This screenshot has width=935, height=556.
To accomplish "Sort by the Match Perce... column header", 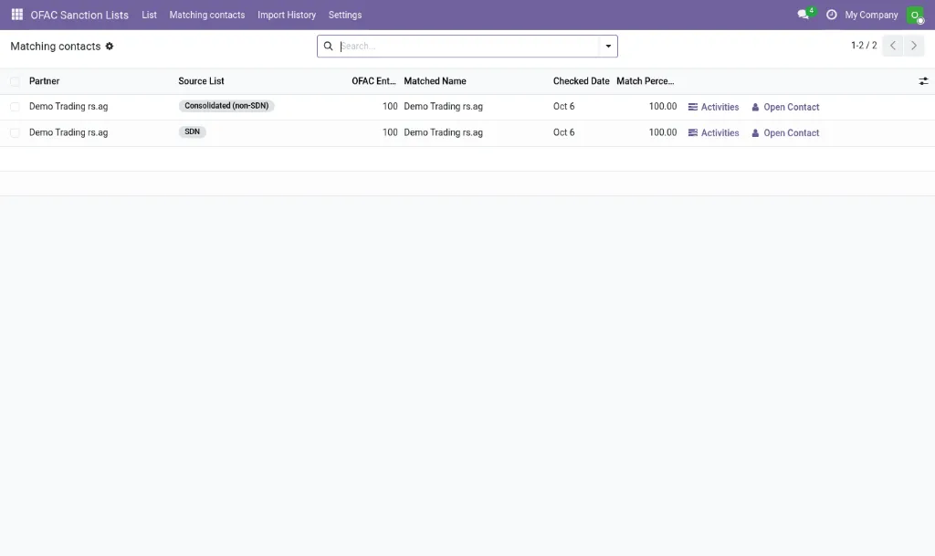I will (x=646, y=81).
